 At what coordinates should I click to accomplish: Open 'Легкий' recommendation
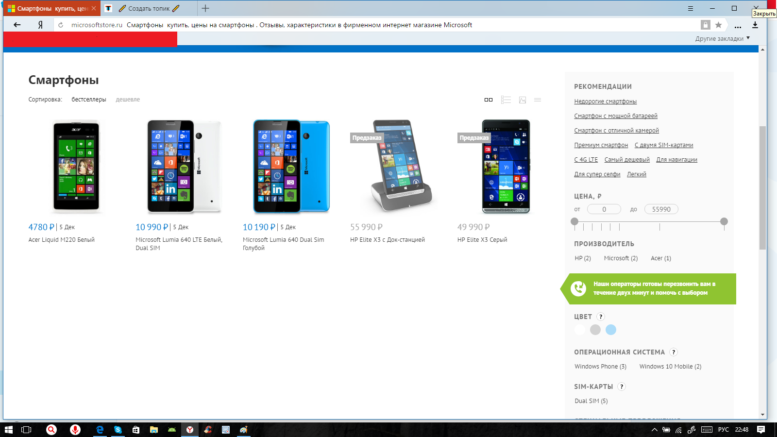637,174
